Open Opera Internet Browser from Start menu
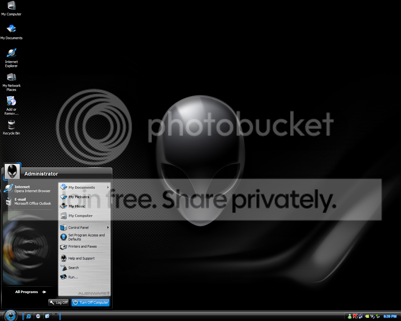Image resolution: width=401 pixels, height=321 pixels. [x=29, y=189]
